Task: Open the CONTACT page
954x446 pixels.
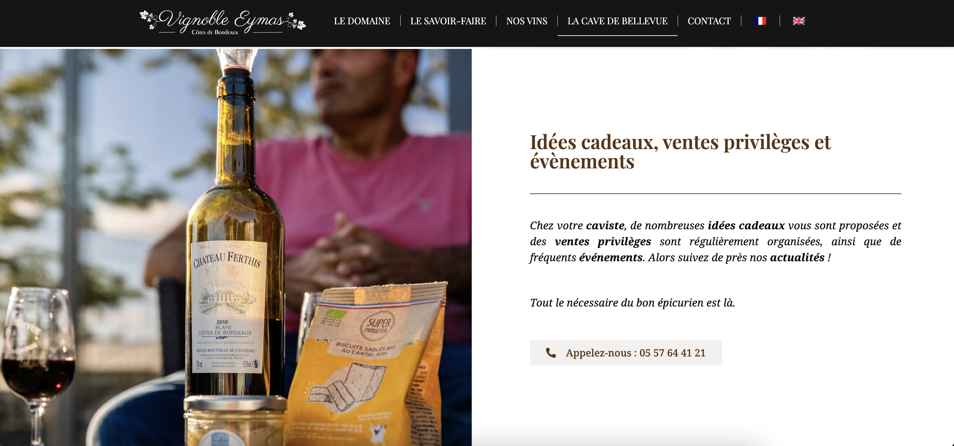Action: (x=709, y=21)
